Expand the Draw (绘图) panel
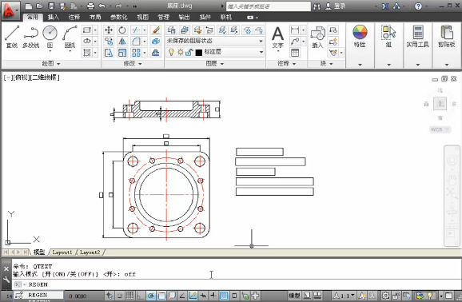This screenshot has height=302, width=462. coord(51,63)
